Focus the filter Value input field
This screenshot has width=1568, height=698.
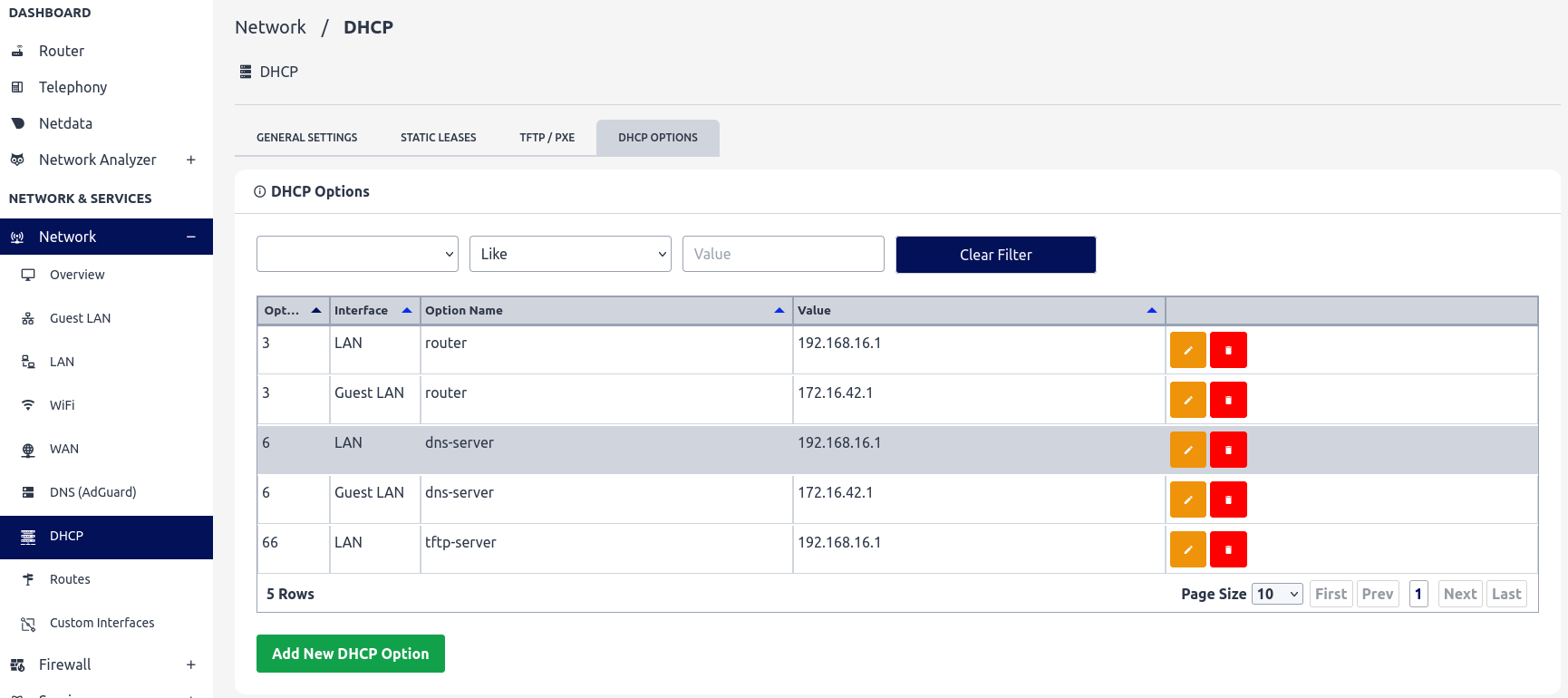pos(783,254)
